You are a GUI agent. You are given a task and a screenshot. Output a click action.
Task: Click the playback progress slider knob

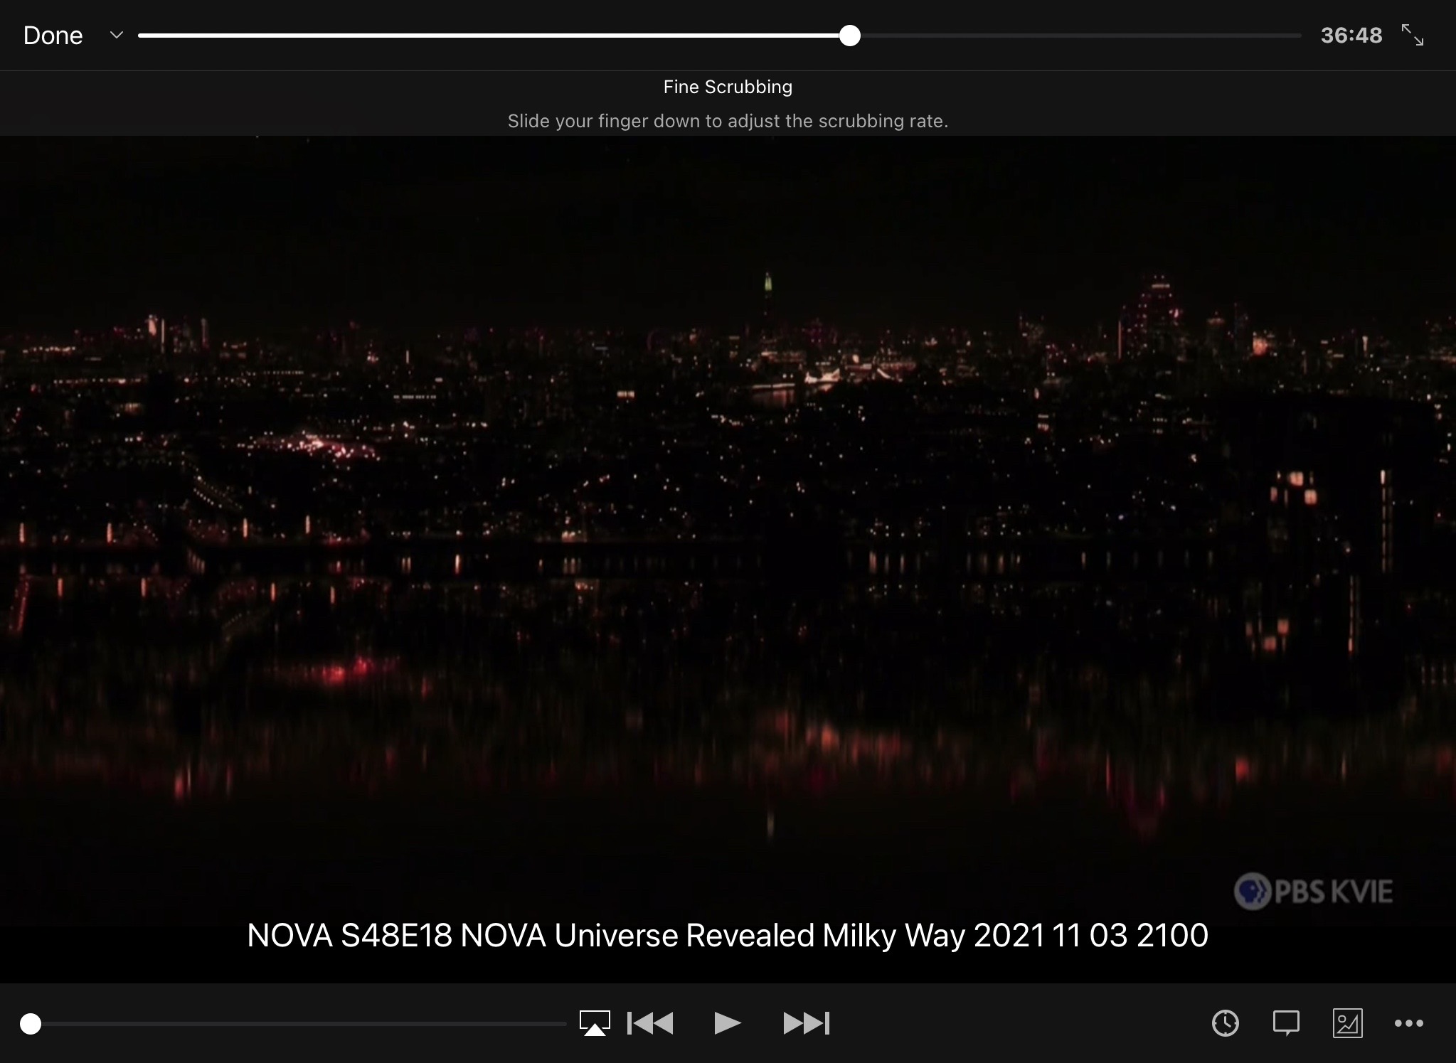[x=849, y=36]
